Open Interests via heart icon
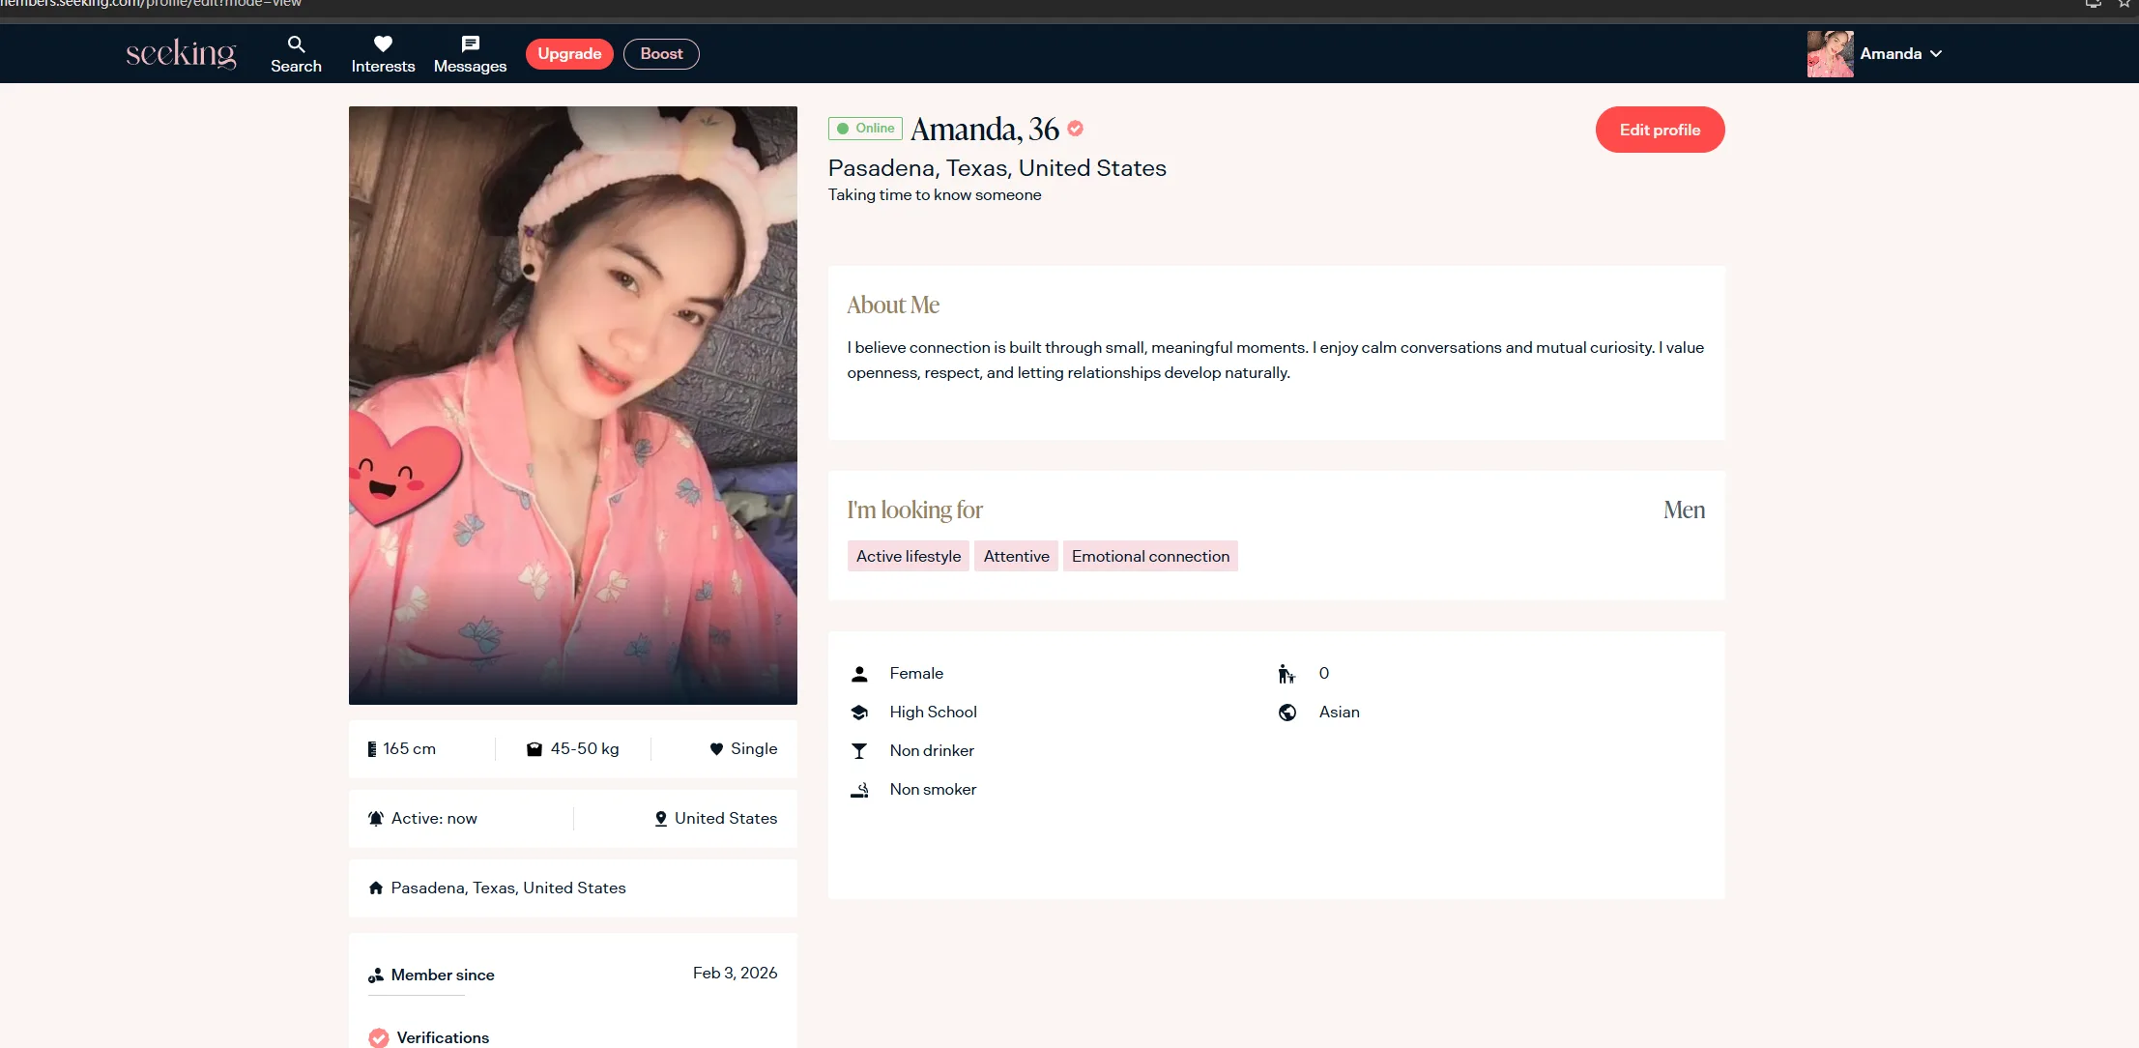Image resolution: width=2139 pixels, height=1048 pixels. click(x=383, y=44)
